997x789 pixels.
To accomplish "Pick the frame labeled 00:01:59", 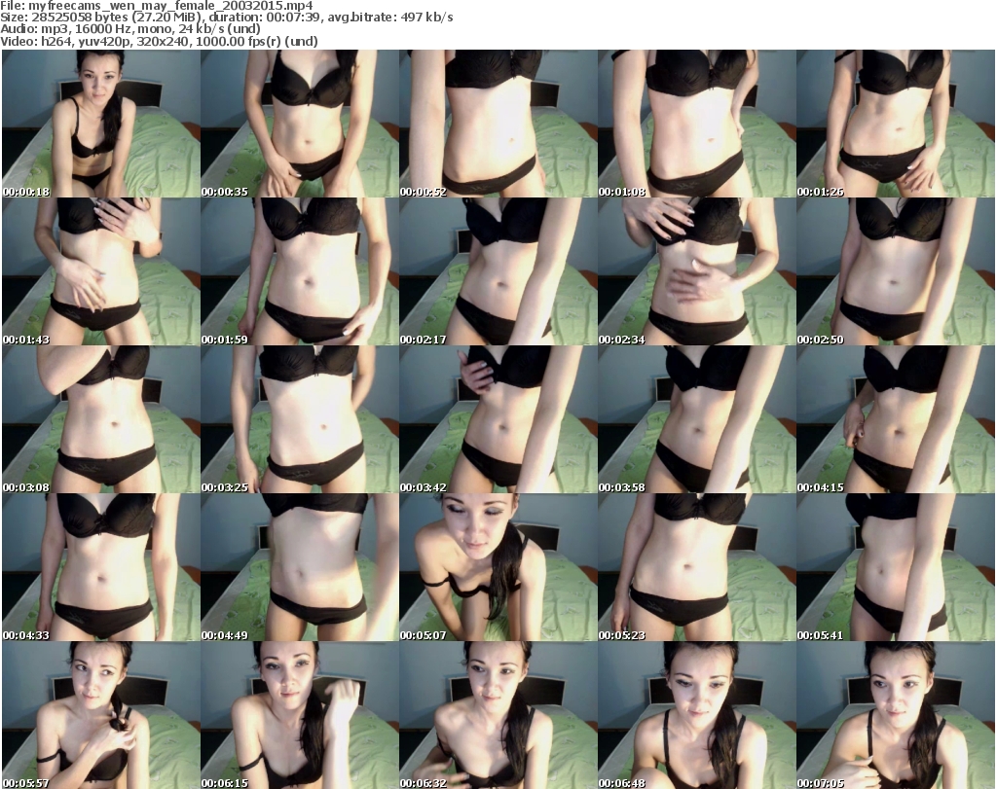I will [x=300, y=271].
